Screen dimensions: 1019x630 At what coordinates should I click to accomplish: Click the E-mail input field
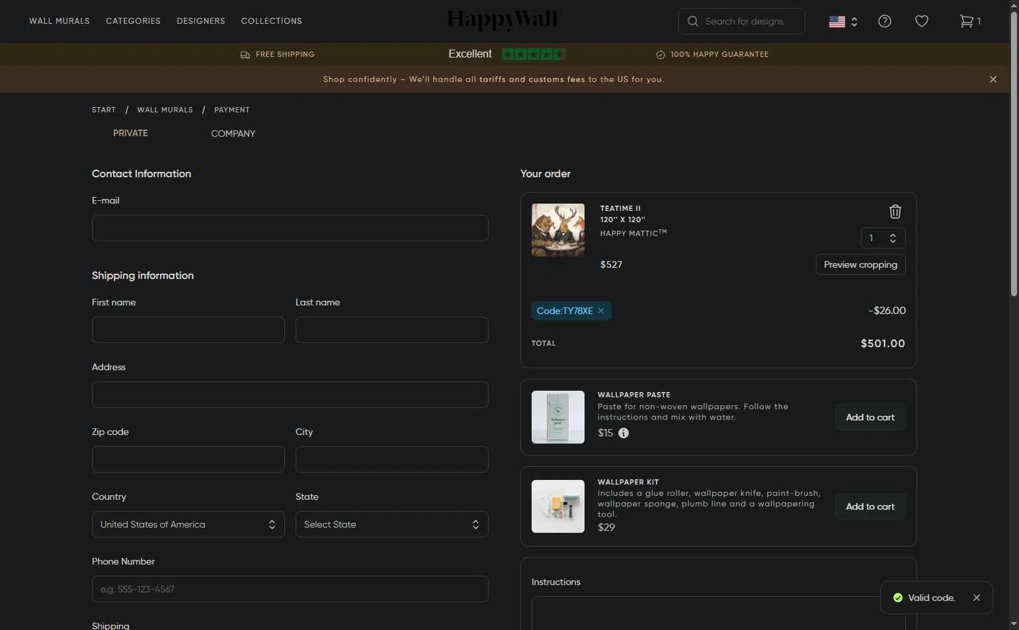[x=290, y=228]
